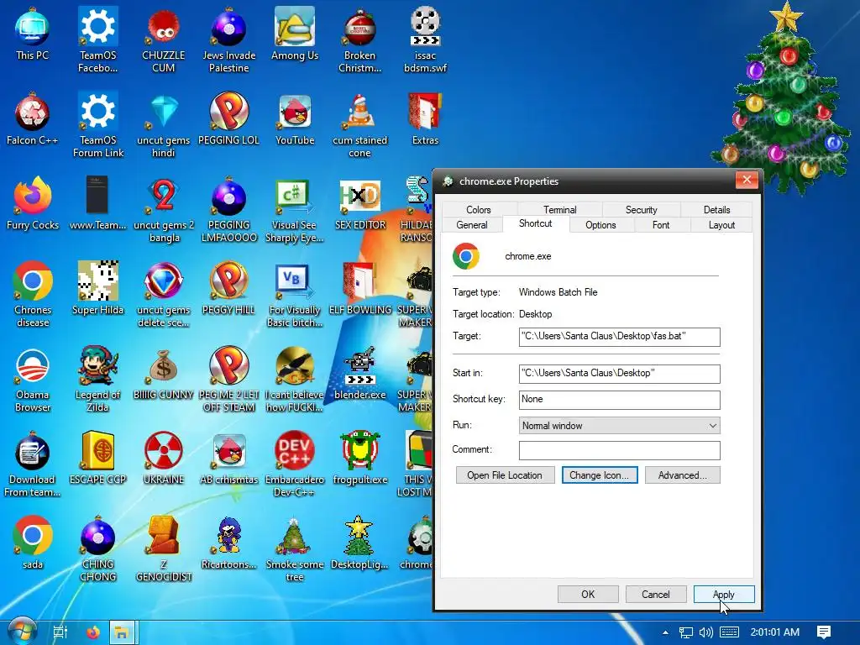Show hidden system tray icons
860x645 pixels.
665,632
